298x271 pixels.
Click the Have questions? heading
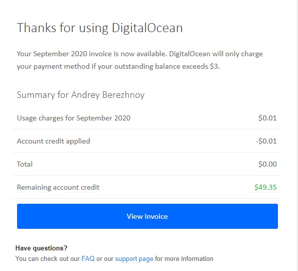tap(42, 248)
